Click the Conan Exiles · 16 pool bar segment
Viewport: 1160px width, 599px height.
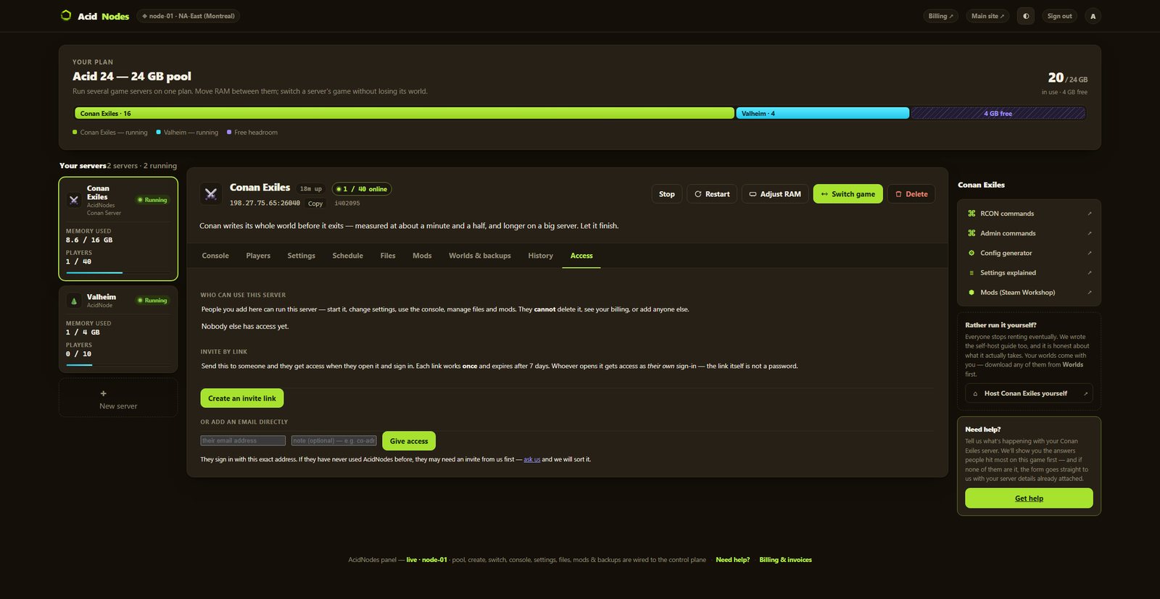click(x=405, y=113)
